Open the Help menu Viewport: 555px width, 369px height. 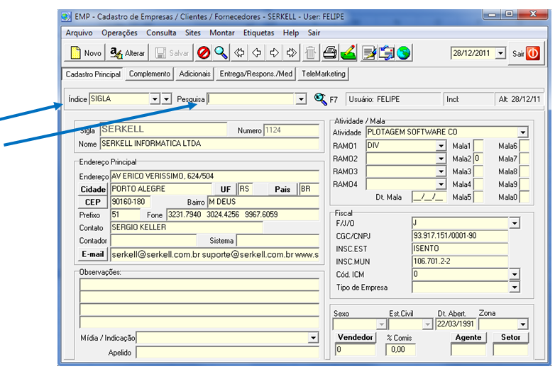point(290,33)
